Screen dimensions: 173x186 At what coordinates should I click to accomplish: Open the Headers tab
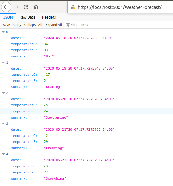[49, 17]
